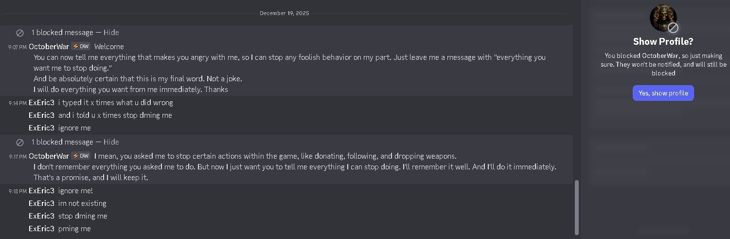Click the blocked icon above the 9:17 PM message
Viewport: 730px width, 239px height.
click(20, 143)
